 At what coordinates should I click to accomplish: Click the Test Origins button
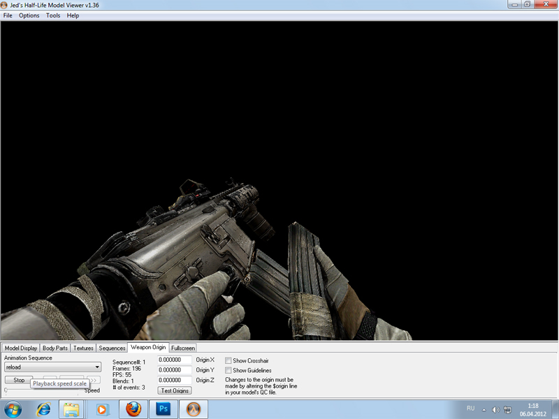(175, 390)
